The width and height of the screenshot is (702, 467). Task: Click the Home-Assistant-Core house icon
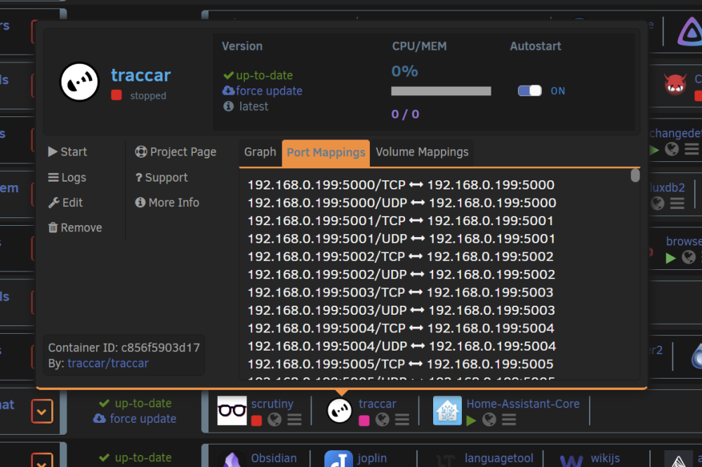coord(447,411)
